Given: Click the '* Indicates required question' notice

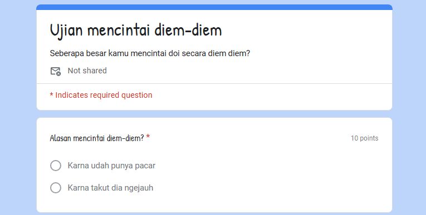Looking at the screenshot, I should coord(101,95).
